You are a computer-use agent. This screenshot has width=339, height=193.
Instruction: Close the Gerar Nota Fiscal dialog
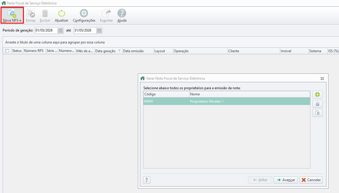click(x=322, y=78)
